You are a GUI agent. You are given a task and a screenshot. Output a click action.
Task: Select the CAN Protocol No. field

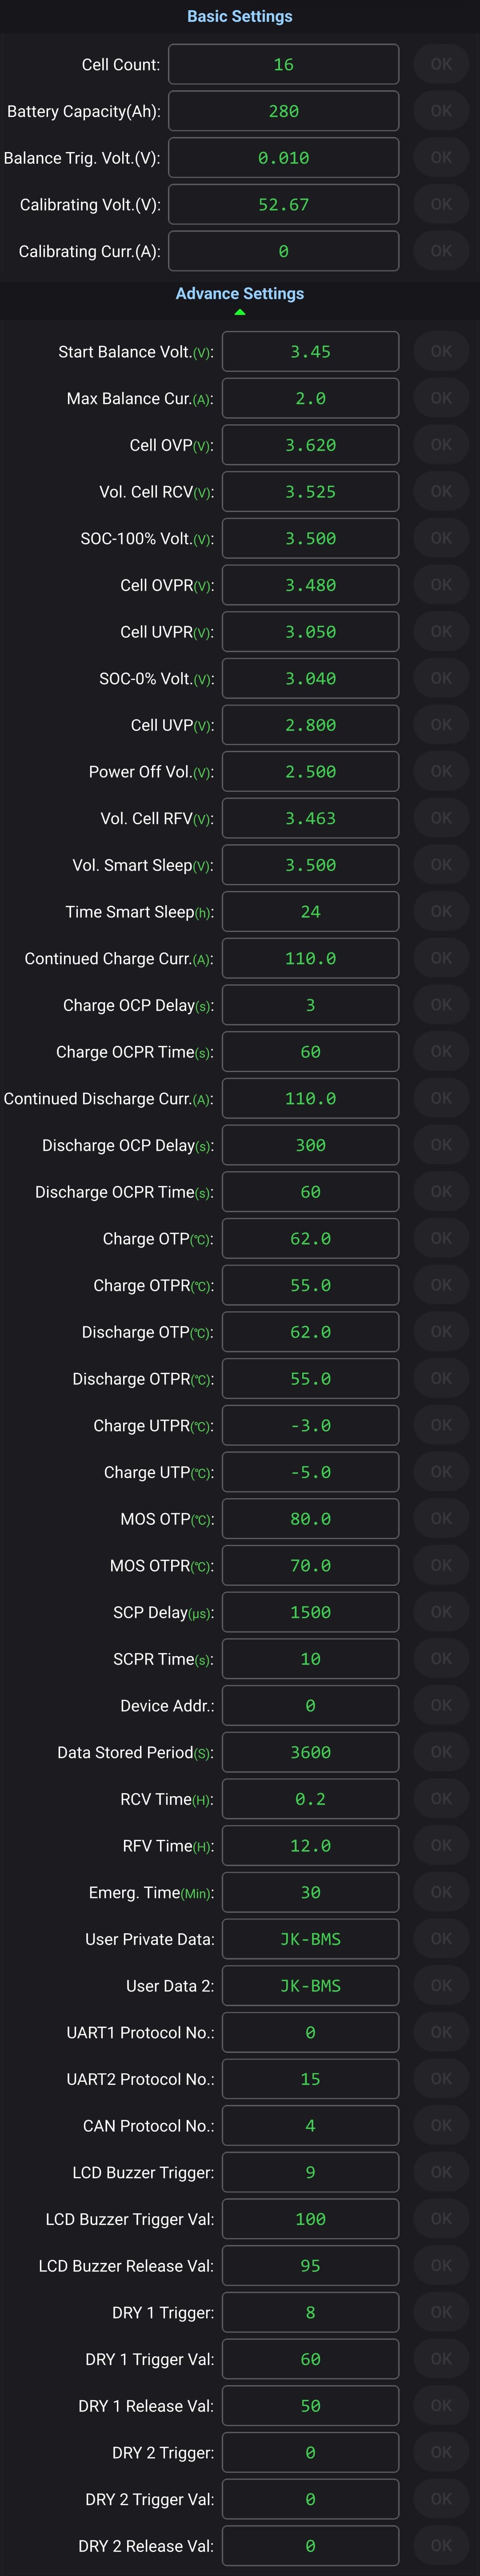[x=310, y=2126]
